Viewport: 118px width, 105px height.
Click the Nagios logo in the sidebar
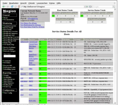[10, 11]
